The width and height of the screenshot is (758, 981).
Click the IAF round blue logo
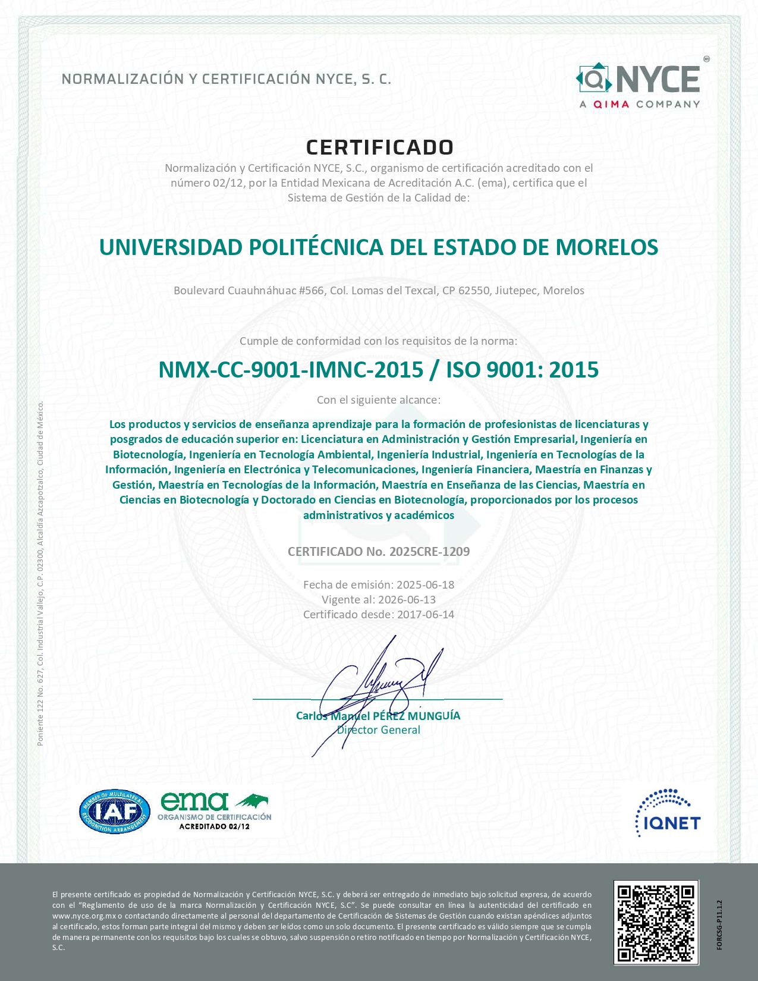[114, 812]
